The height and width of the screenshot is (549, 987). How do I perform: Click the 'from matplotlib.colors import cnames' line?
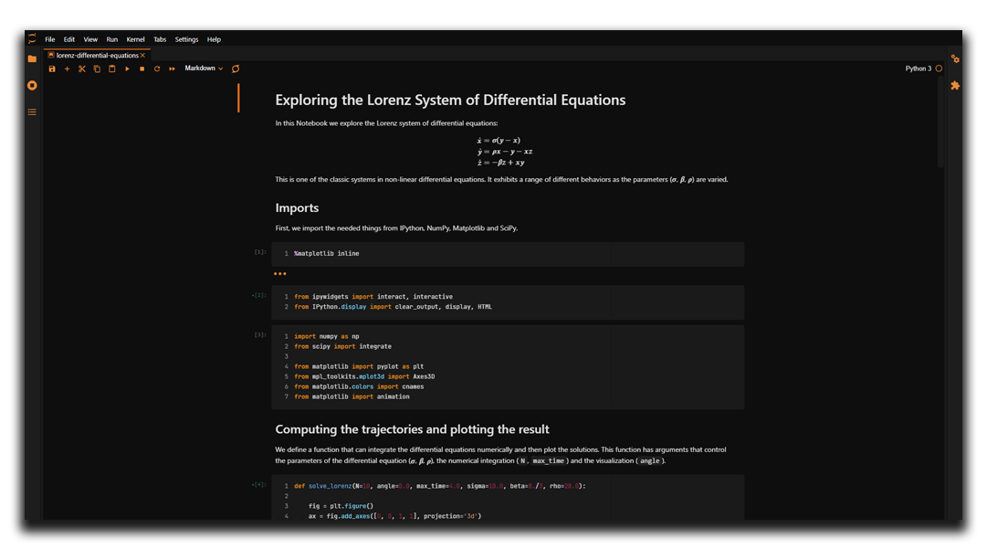[x=359, y=386]
